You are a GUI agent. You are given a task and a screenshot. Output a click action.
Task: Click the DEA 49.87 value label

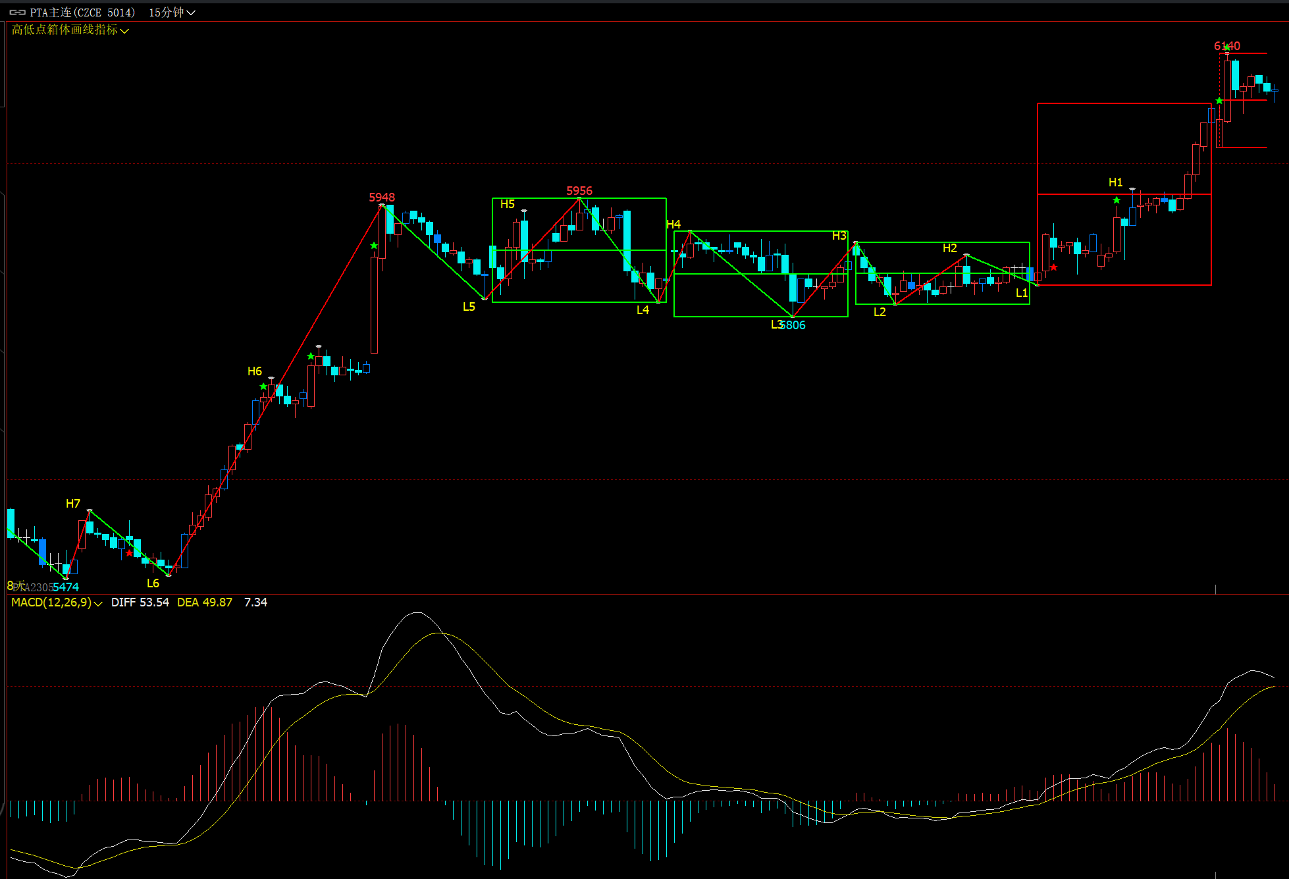pos(204,602)
